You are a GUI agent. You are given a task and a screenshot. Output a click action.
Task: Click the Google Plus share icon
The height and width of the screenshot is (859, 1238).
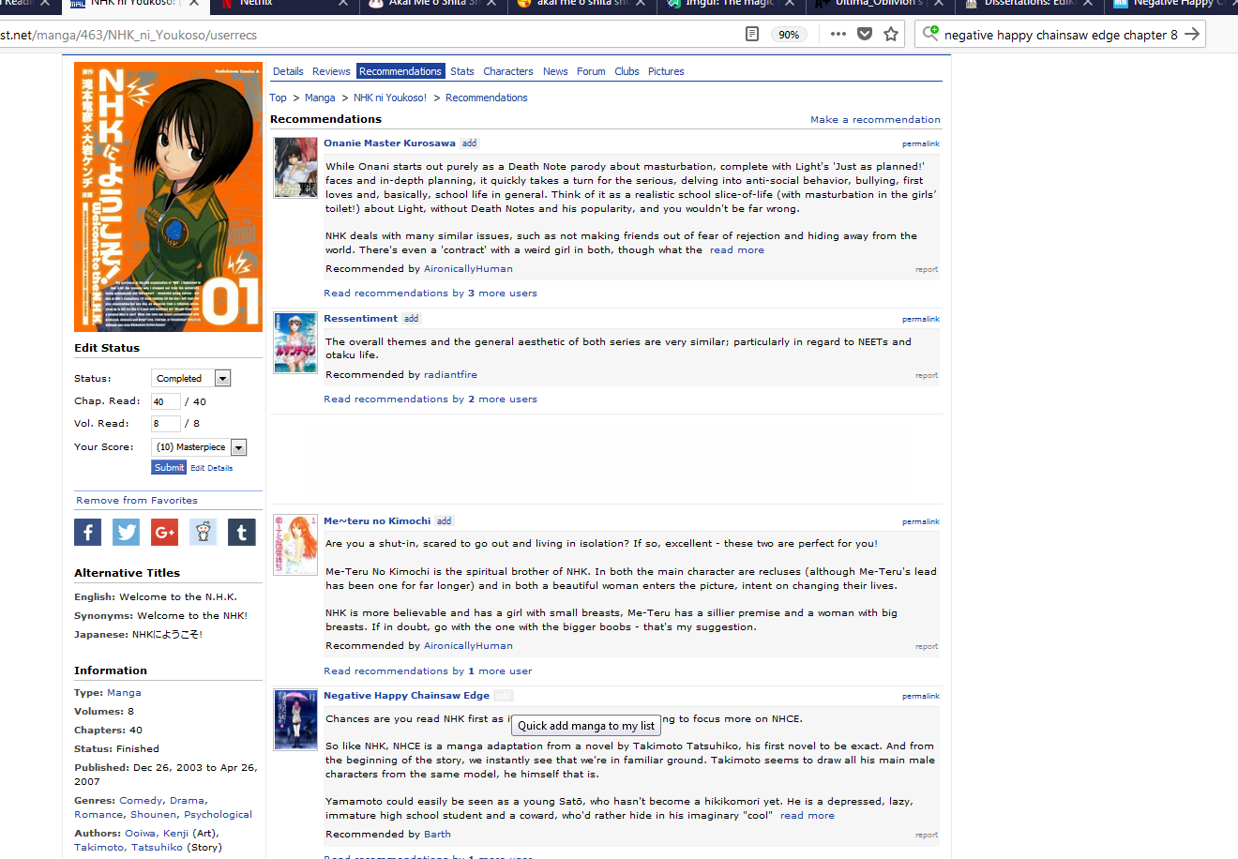(x=164, y=533)
